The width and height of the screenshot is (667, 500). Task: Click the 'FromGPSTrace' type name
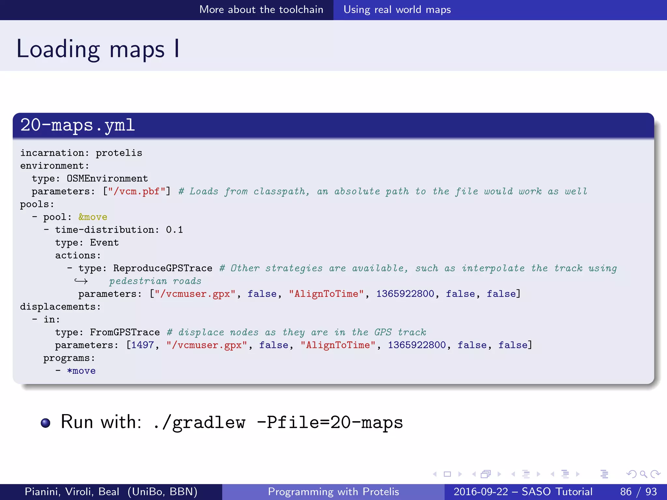(x=125, y=332)
